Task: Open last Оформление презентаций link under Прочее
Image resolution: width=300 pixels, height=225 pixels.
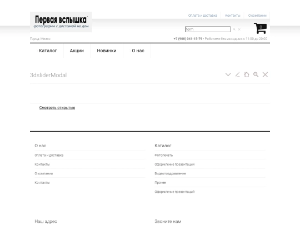Action: coord(174,192)
